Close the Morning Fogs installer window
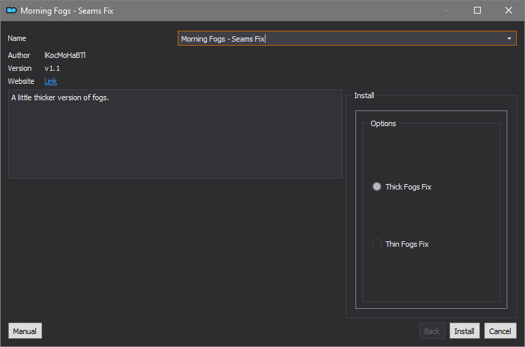The image size is (525, 347). coord(508,10)
